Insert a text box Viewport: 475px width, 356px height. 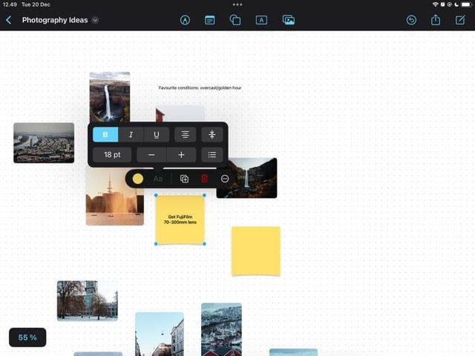coord(261,20)
